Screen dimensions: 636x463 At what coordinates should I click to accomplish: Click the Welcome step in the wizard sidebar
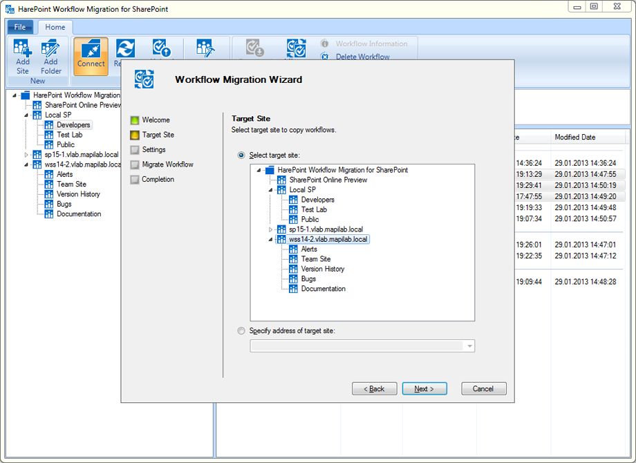click(x=156, y=120)
